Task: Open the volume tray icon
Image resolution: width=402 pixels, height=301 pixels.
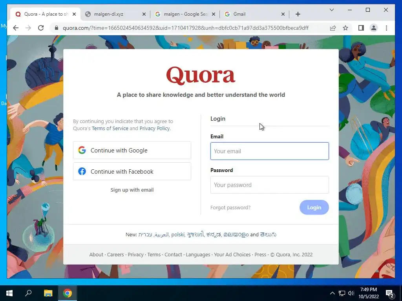Action: click(351, 293)
